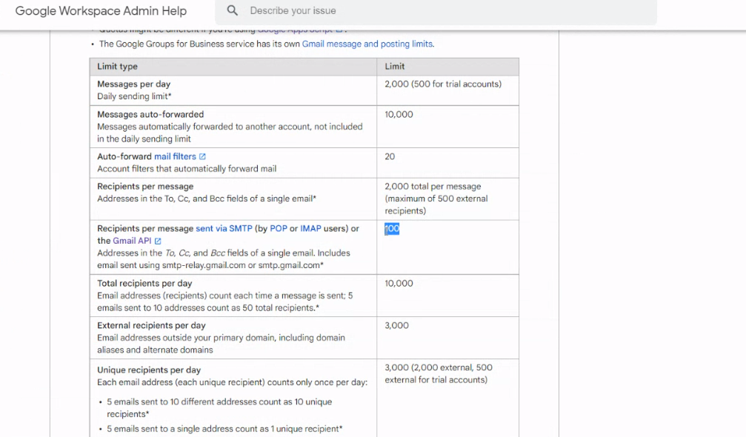Select the Total recipients per day title
Image resolution: width=746 pixels, height=437 pixels.
[144, 284]
